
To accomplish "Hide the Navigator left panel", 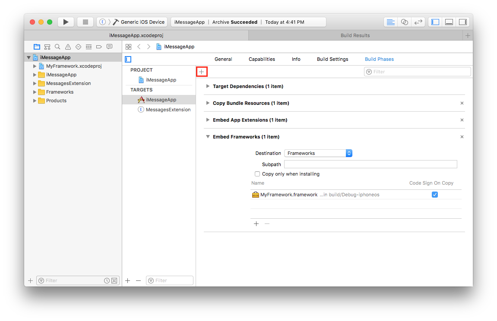I will pos(435,22).
